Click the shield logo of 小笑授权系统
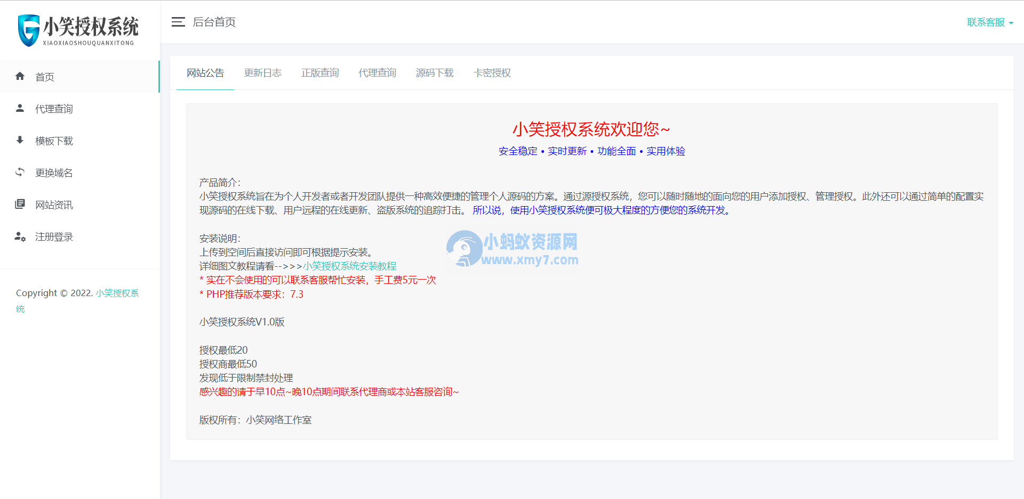Screen dimensions: 1024x499 [x=28, y=30]
